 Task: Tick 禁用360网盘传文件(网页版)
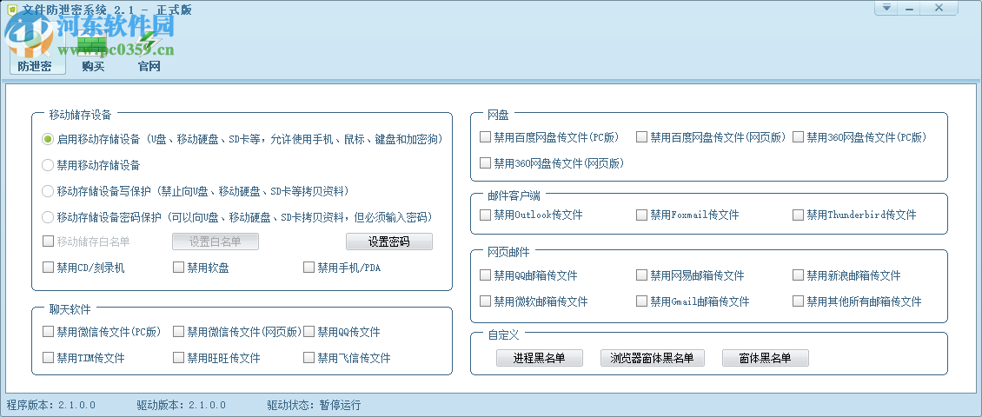click(x=486, y=162)
